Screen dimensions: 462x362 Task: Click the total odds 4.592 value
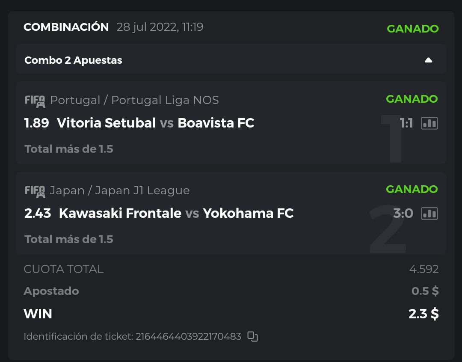(x=423, y=269)
